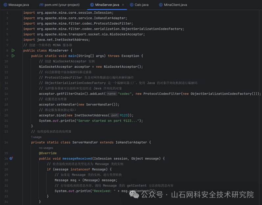Run the MinaServer class from gutter arrow
Image resolution: width=262 pixels, height=205 pixels.
click(x=13, y=50)
